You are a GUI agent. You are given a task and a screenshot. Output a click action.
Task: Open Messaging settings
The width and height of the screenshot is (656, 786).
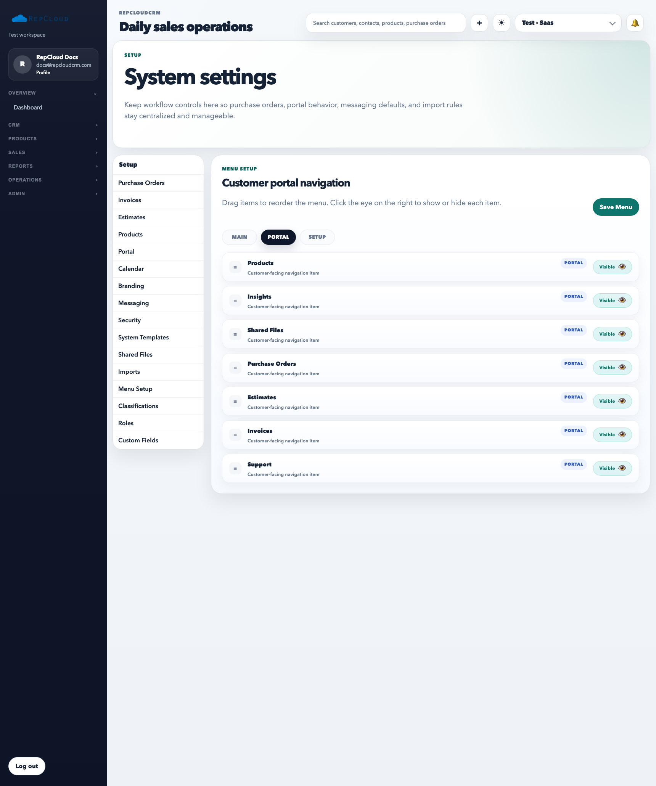point(158,303)
